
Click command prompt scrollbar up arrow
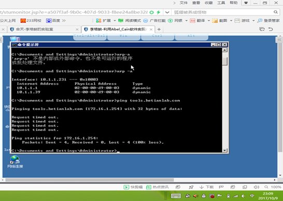224,50
